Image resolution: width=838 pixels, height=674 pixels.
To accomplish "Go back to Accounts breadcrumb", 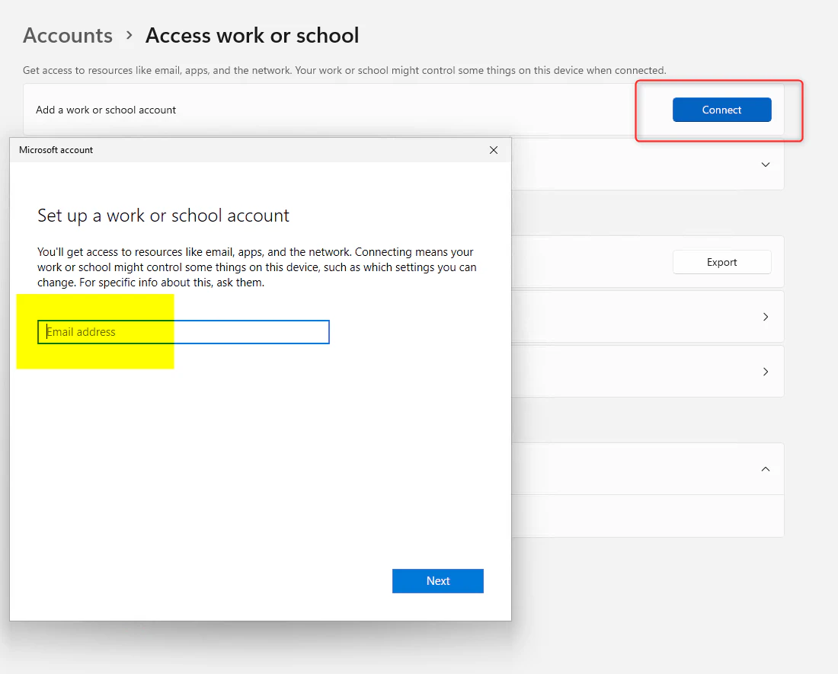I will 68,36.
